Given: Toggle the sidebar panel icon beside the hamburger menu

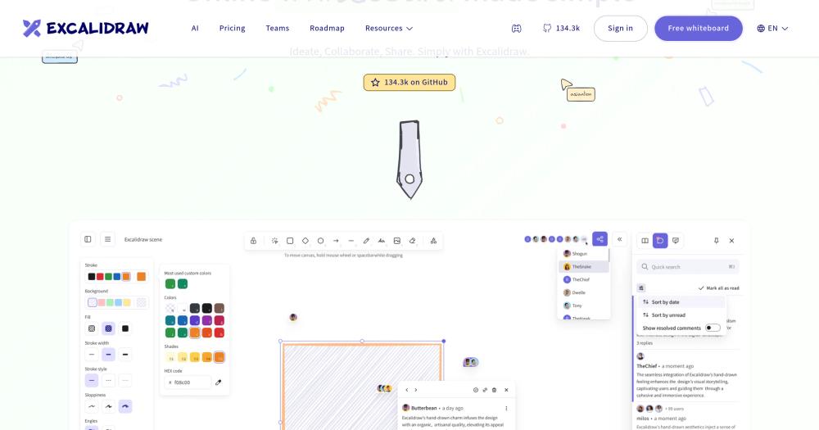Looking at the screenshot, I should click(88, 239).
